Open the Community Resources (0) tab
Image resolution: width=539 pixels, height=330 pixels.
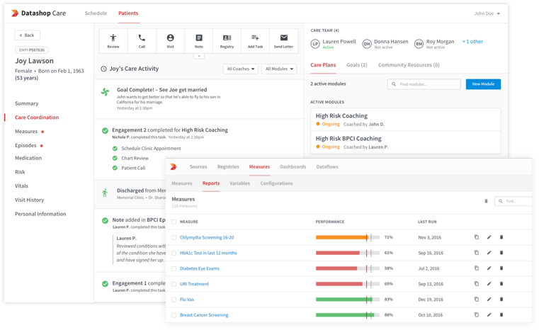409,65
